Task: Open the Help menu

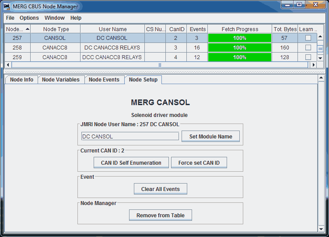Action: point(76,18)
